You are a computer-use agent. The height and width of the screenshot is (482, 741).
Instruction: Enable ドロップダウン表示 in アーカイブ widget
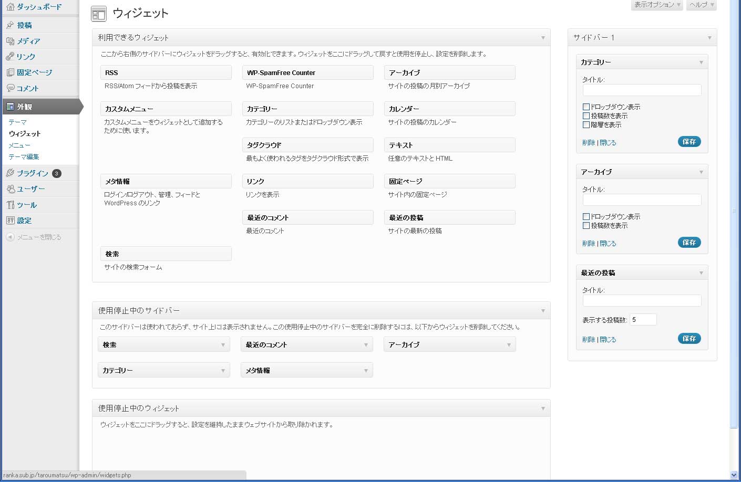pos(586,216)
